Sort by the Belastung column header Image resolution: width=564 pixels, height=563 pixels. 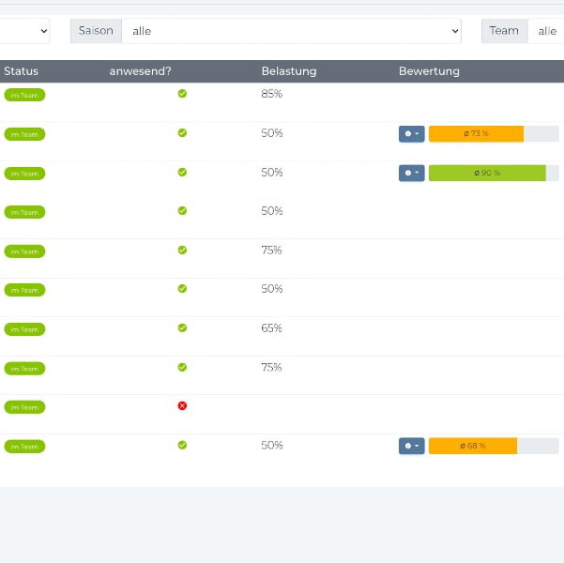point(288,71)
